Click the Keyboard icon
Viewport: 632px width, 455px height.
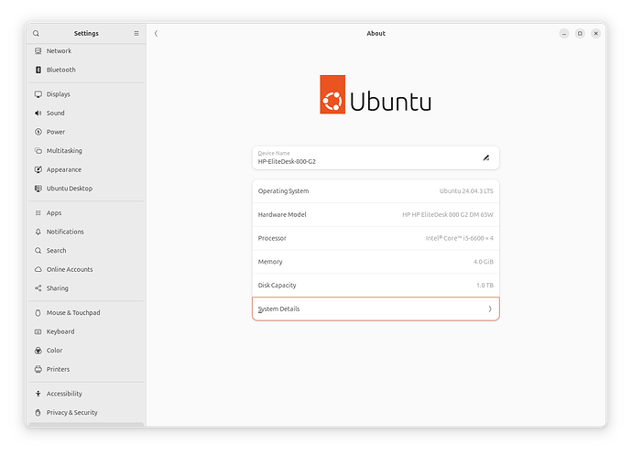pyautogui.click(x=38, y=331)
